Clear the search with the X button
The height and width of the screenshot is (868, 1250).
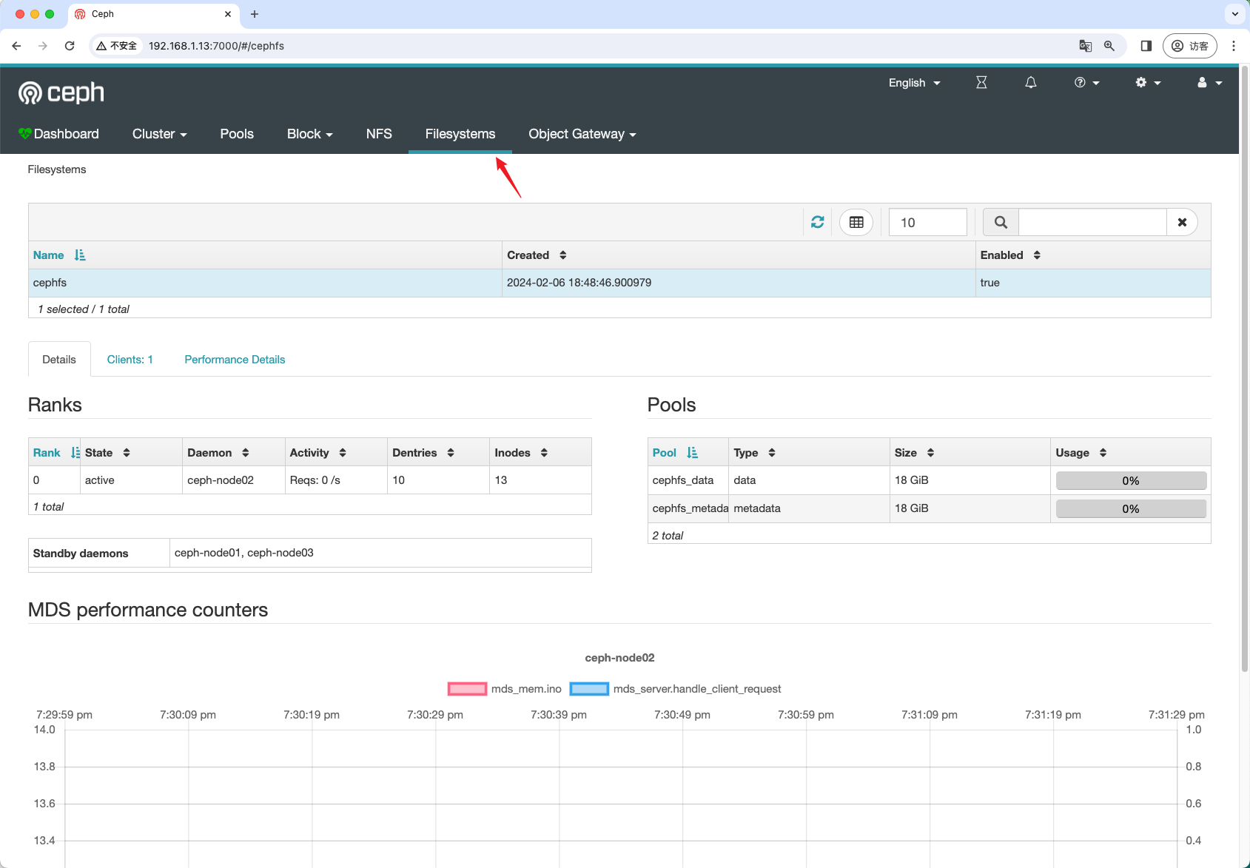1182,222
